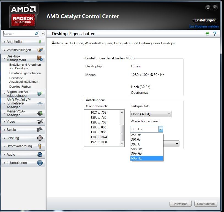Select 25i Hz refresh rate
Screen dimensions: 224x212
click(x=147, y=135)
